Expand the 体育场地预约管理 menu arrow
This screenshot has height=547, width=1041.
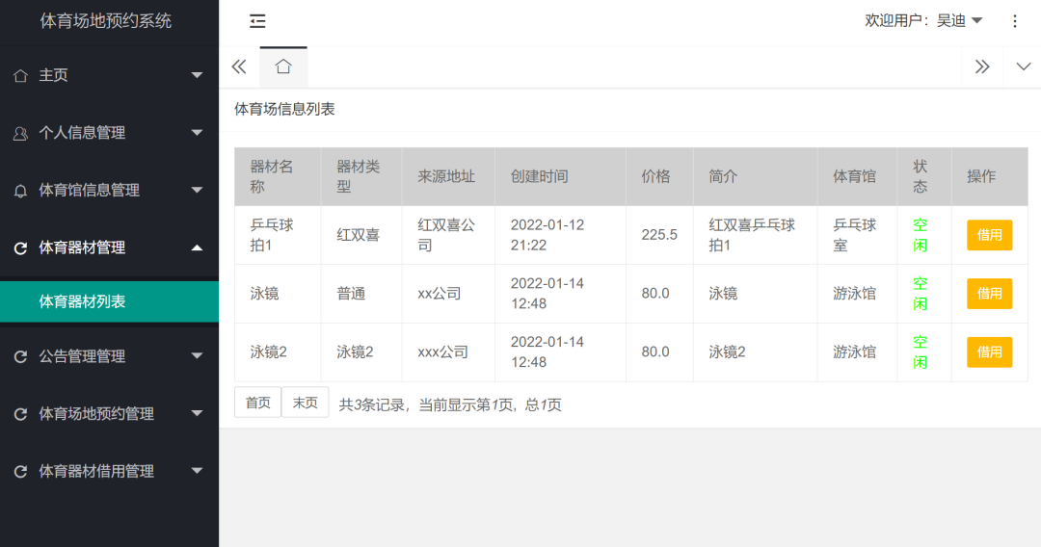[198, 414]
